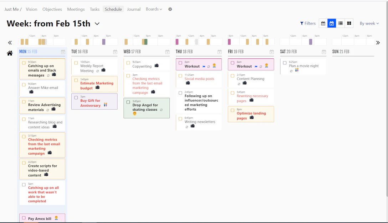Click person icon on Friday Workout

266,65
